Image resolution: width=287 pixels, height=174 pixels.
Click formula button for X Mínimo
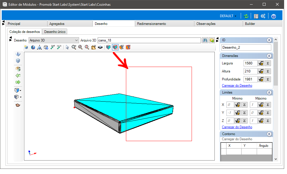238,105
